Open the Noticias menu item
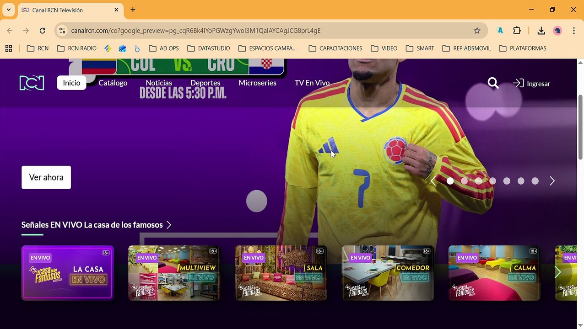Viewport: 584px width, 329px height. [159, 83]
